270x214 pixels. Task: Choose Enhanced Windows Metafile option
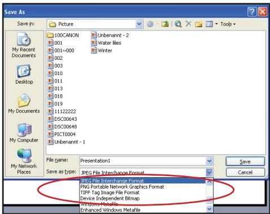click(x=143, y=210)
